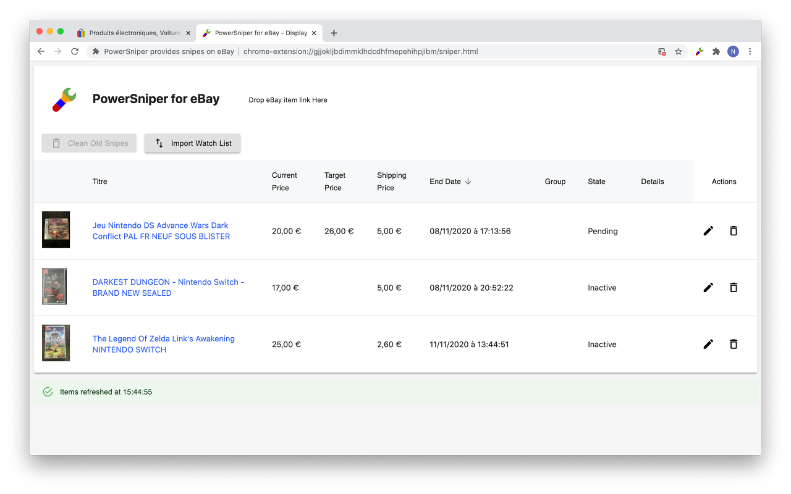The height and width of the screenshot is (494, 791).
Task: Edit the Advance Wars Dark Conflict snipe
Action: click(x=708, y=231)
